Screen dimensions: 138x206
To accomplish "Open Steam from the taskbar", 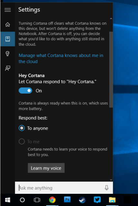I will click(82, 200).
